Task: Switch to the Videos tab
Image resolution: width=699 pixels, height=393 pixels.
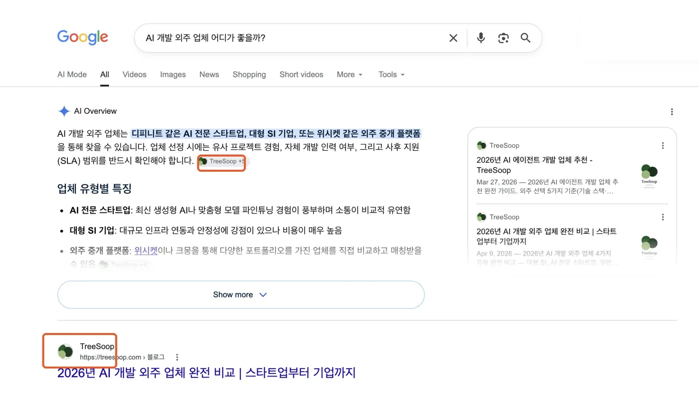Action: 135,74
